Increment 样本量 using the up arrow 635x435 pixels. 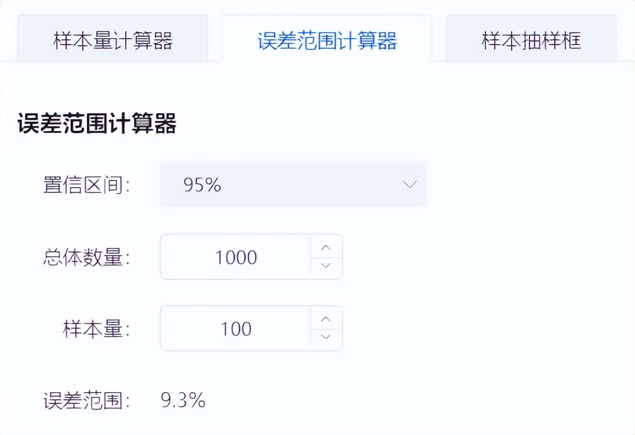click(326, 319)
